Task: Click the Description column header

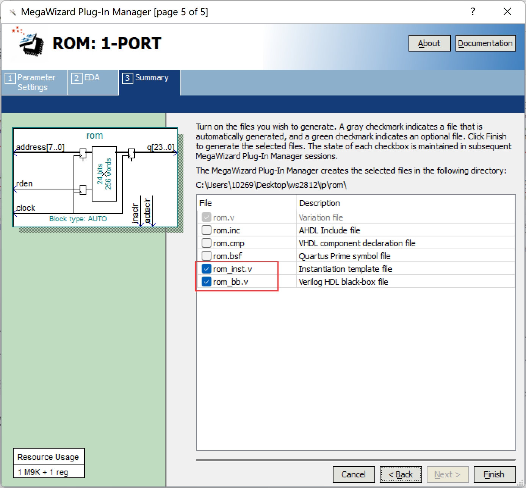Action: click(406, 203)
